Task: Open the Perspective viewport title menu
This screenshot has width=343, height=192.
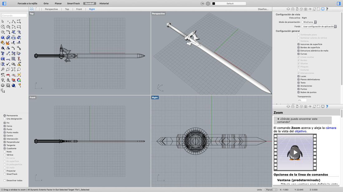Action: click(158, 13)
